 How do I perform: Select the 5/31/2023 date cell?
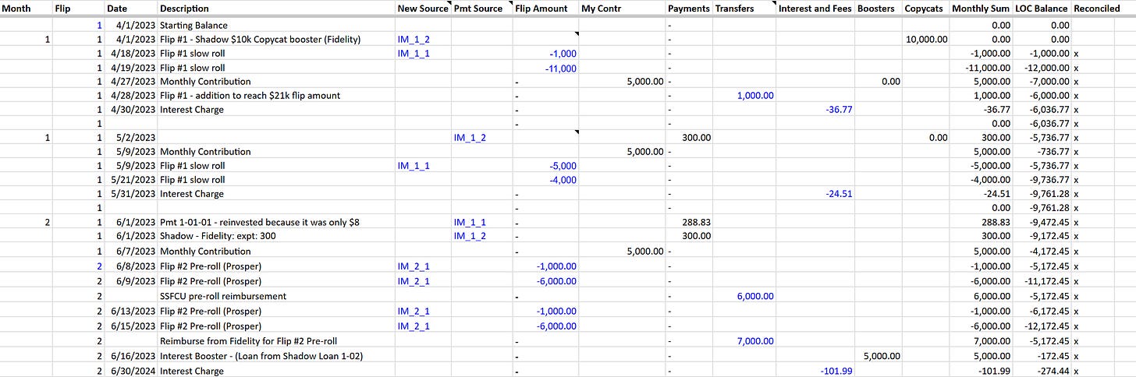point(131,194)
